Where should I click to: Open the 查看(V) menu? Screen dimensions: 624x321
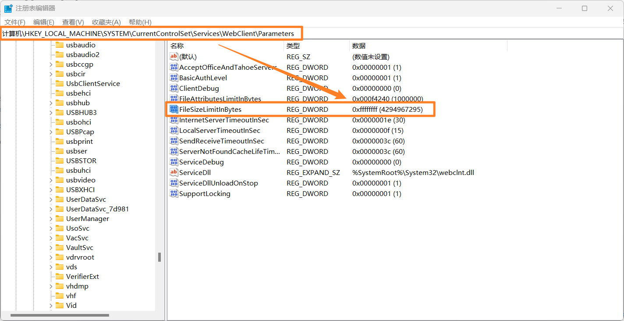(73, 22)
